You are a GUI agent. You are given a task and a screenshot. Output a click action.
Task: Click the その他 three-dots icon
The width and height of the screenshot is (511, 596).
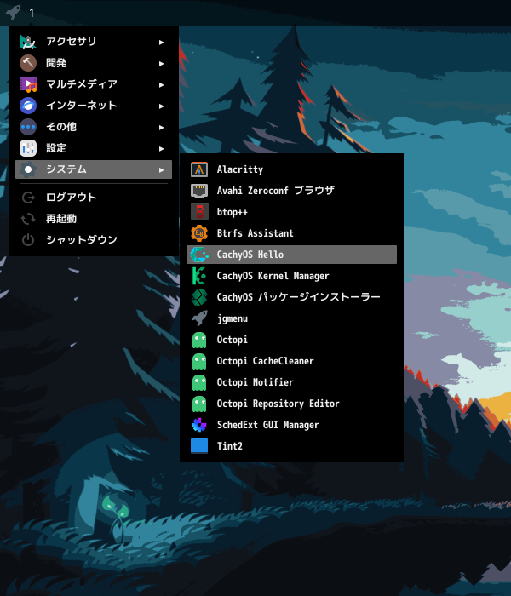[x=28, y=127]
